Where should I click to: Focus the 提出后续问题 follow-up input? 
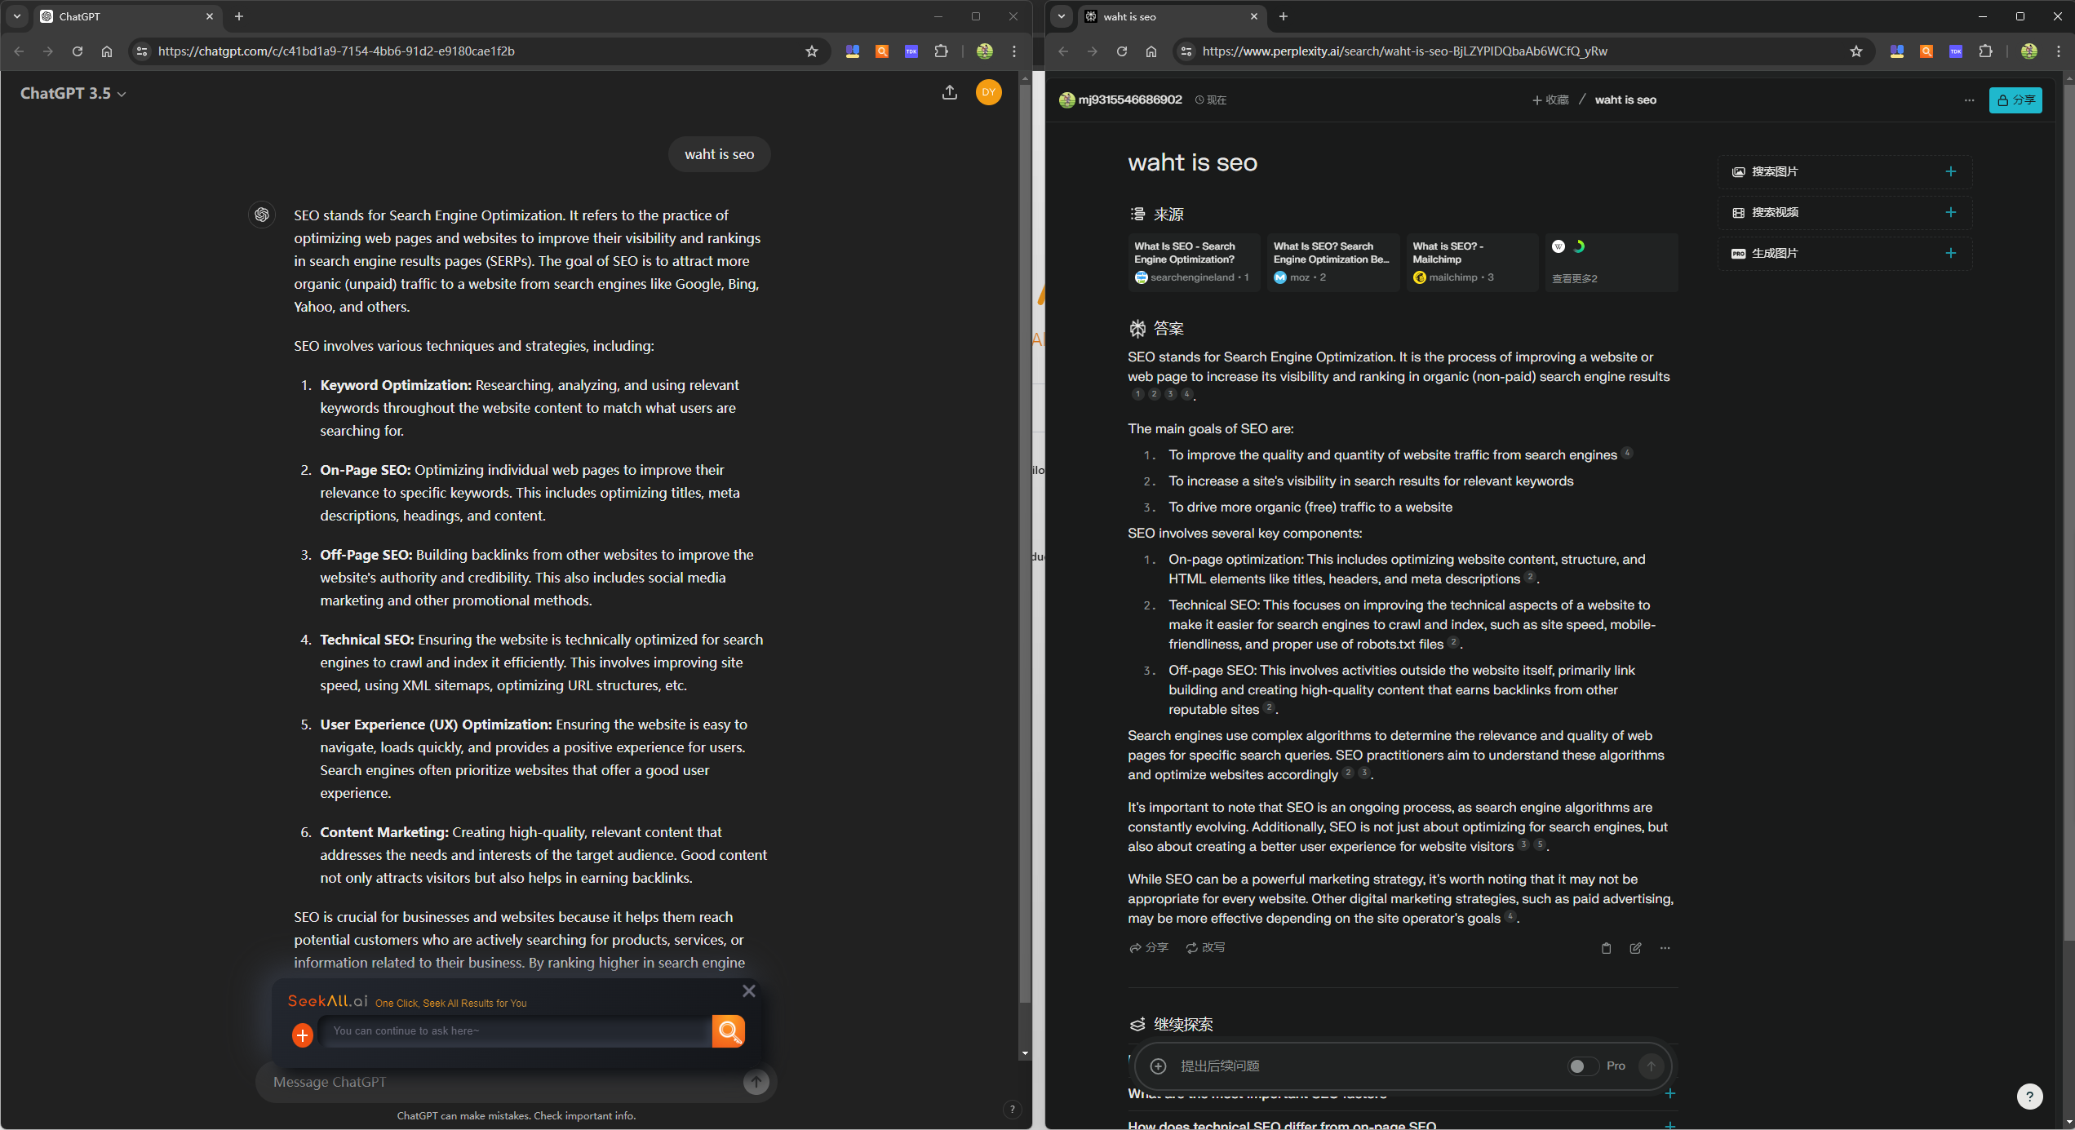coord(1367,1066)
